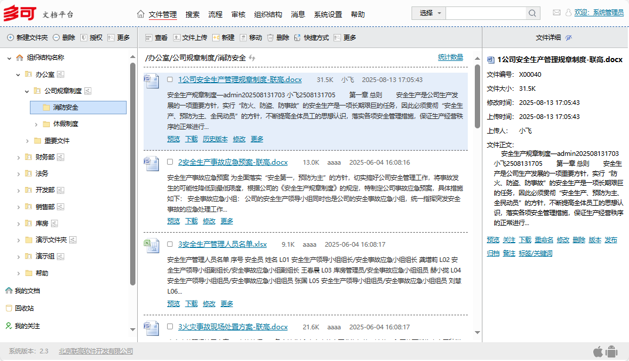Click the 2安全生产事故应急预案 document icon
Image resolution: width=629 pixels, height=361 pixels.
pos(152,164)
